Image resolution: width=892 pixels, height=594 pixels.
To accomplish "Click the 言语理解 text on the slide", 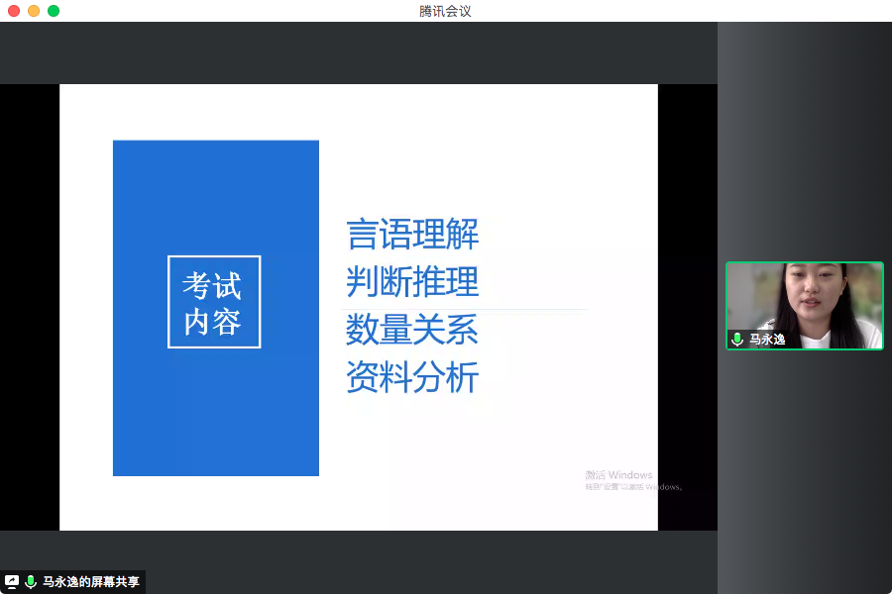I will coord(412,236).
